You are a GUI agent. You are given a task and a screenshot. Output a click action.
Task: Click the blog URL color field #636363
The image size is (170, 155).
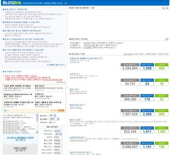[58, 147]
